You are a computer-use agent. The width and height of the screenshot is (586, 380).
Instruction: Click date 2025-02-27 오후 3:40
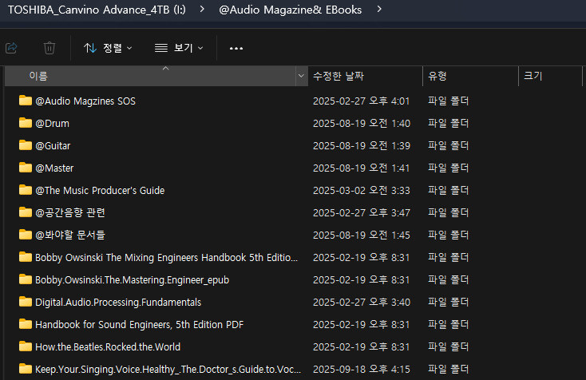(x=362, y=303)
